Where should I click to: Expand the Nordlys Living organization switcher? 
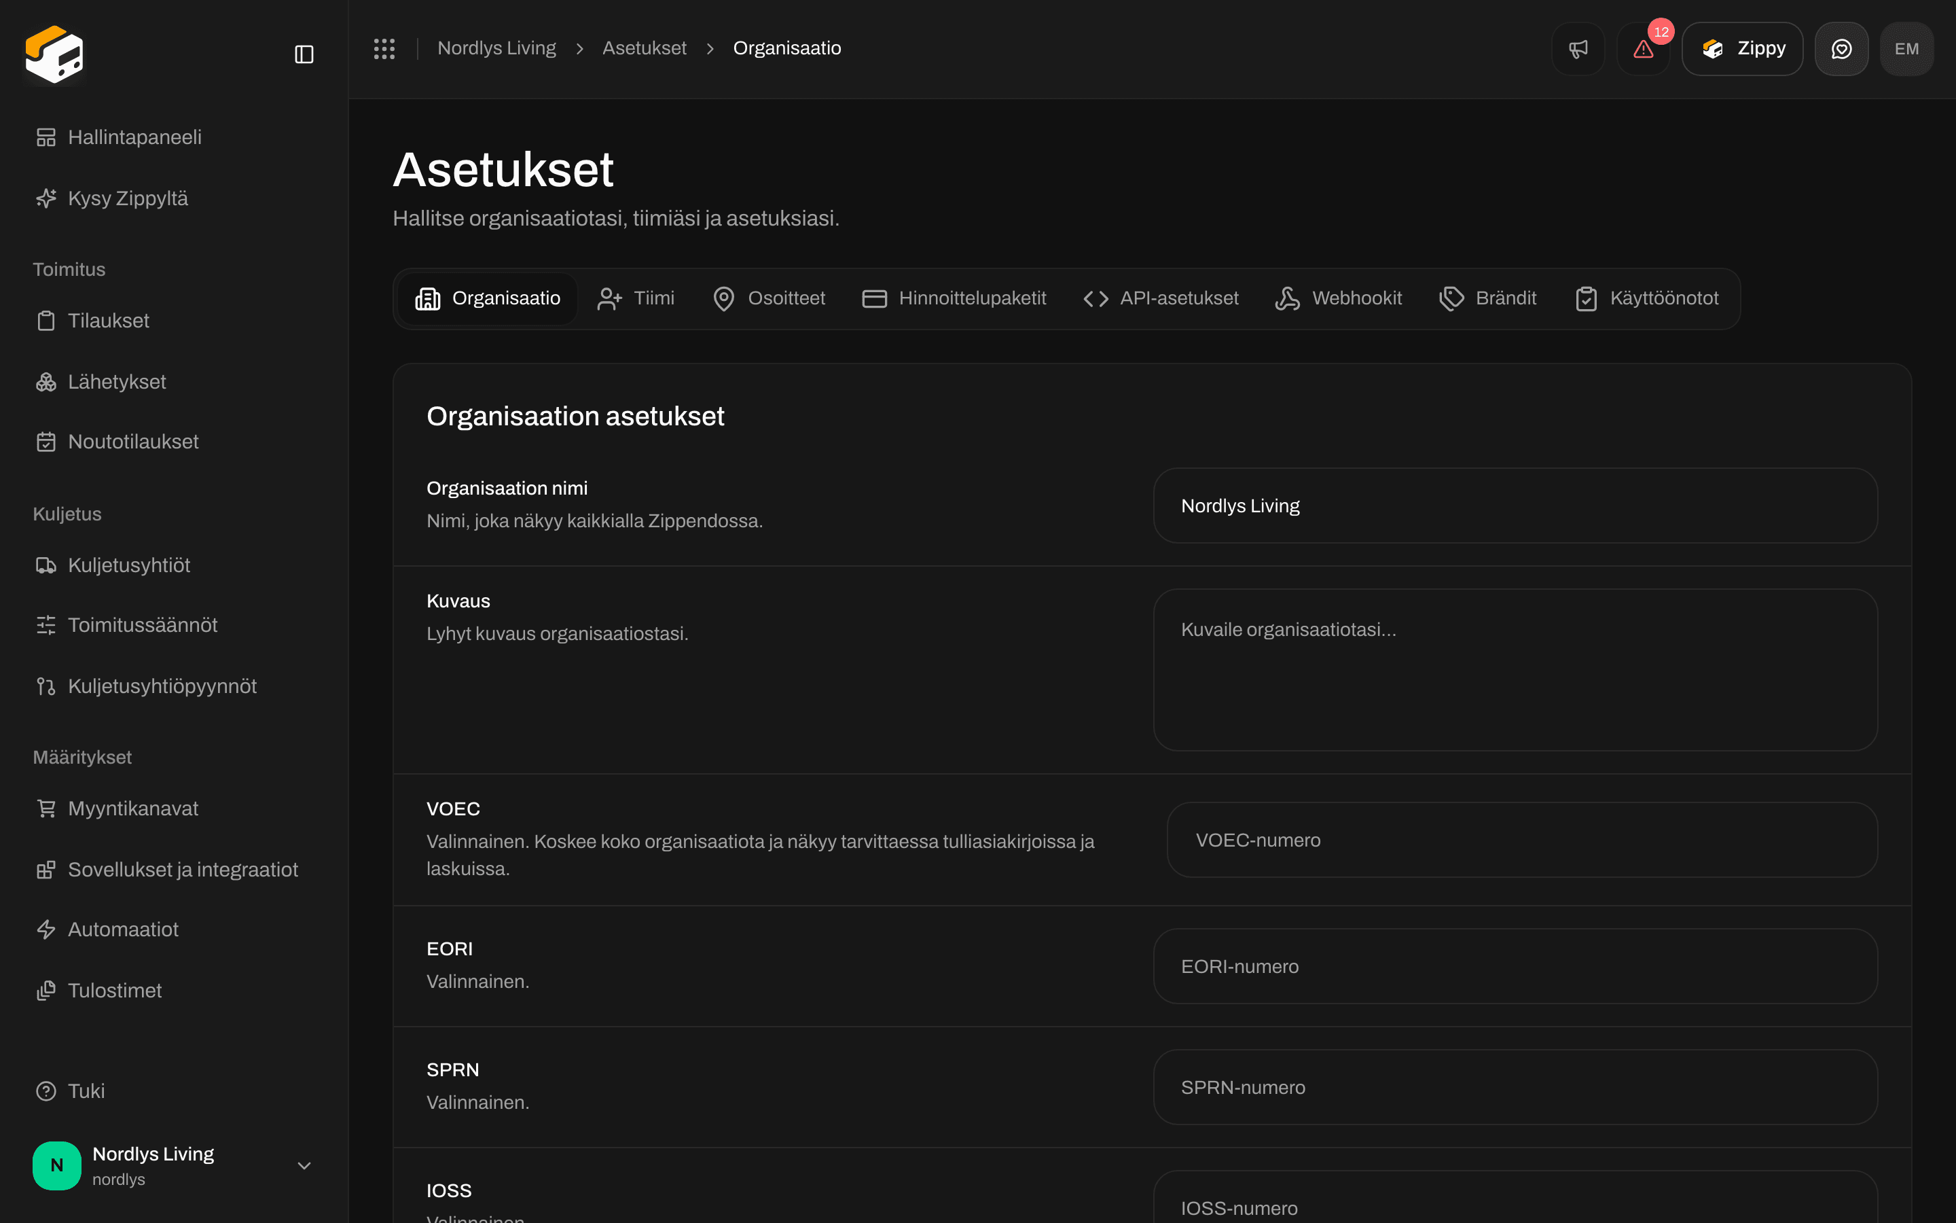175,1165
